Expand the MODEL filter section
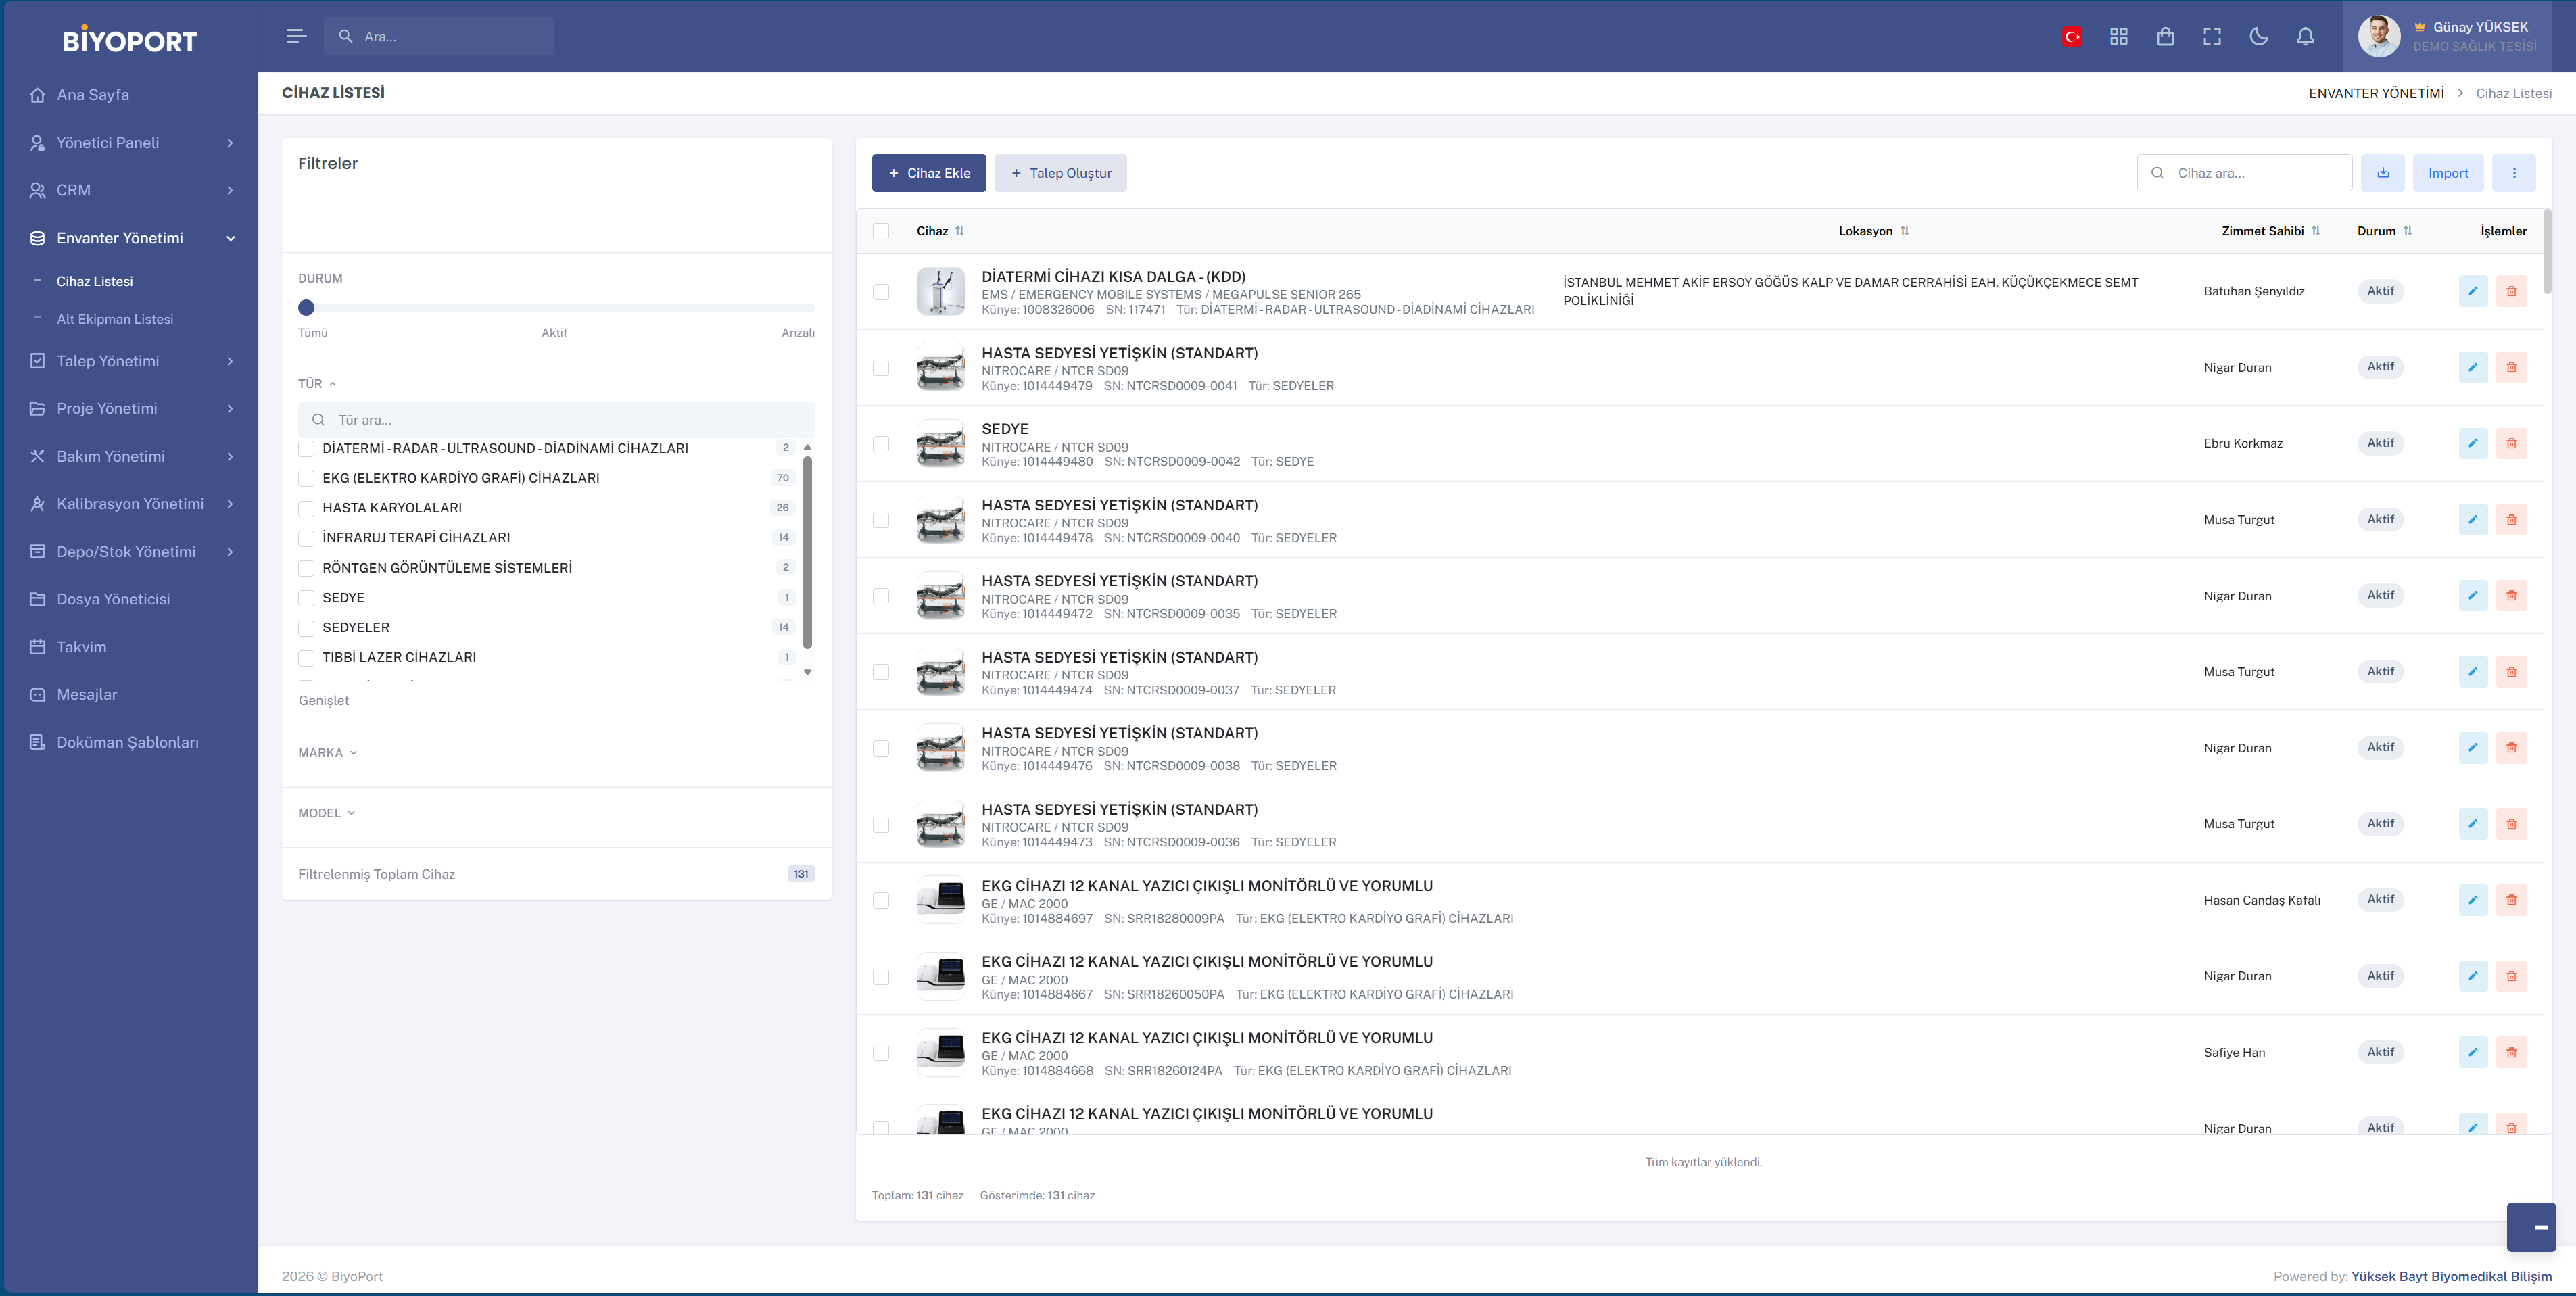Screen dimensions: 2576x1296 (x=326, y=813)
